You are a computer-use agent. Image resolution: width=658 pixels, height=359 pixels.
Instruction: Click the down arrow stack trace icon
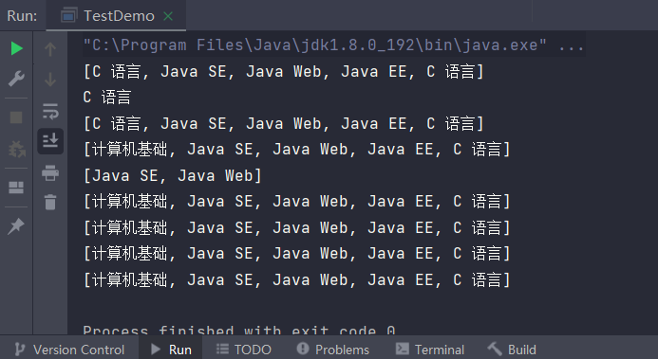pos(50,79)
